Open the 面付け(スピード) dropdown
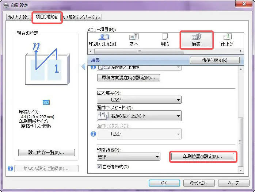Screen dimensions: 255x192 click(139, 116)
